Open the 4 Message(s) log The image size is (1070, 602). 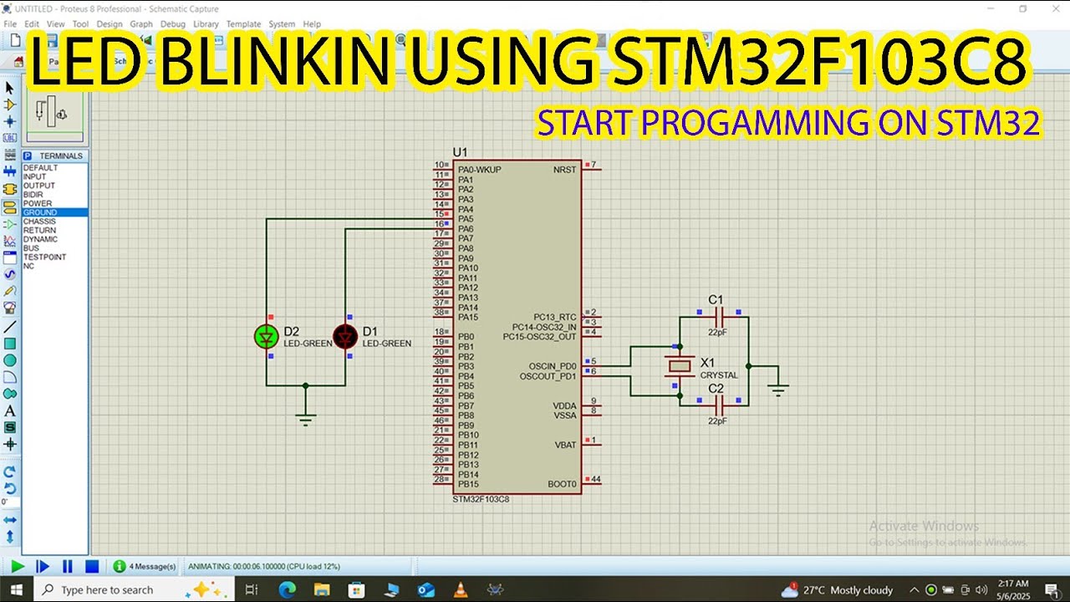click(145, 566)
